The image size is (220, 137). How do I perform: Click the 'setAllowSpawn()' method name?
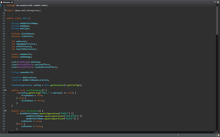[35, 90]
